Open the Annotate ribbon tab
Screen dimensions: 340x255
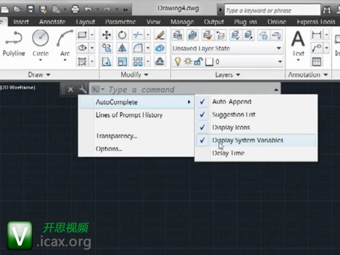[52, 22]
